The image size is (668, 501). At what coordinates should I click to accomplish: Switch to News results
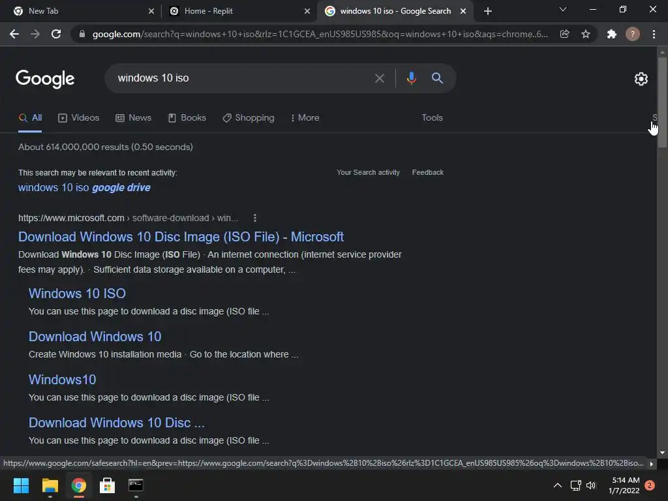[x=133, y=118]
